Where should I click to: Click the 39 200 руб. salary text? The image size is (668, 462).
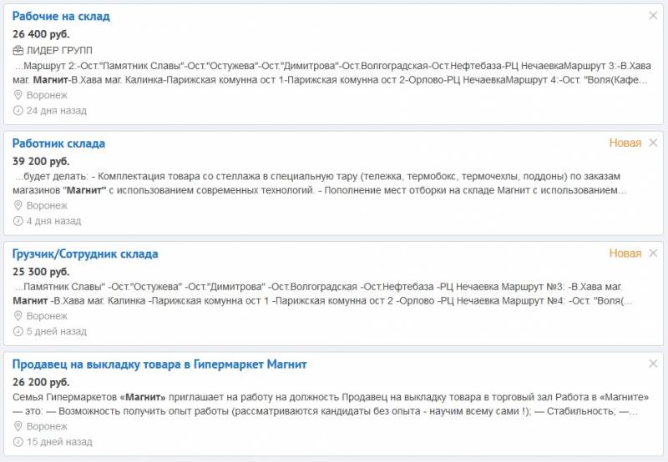click(41, 162)
